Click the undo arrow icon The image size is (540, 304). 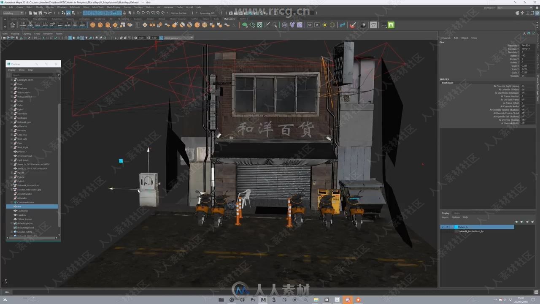click(45, 13)
